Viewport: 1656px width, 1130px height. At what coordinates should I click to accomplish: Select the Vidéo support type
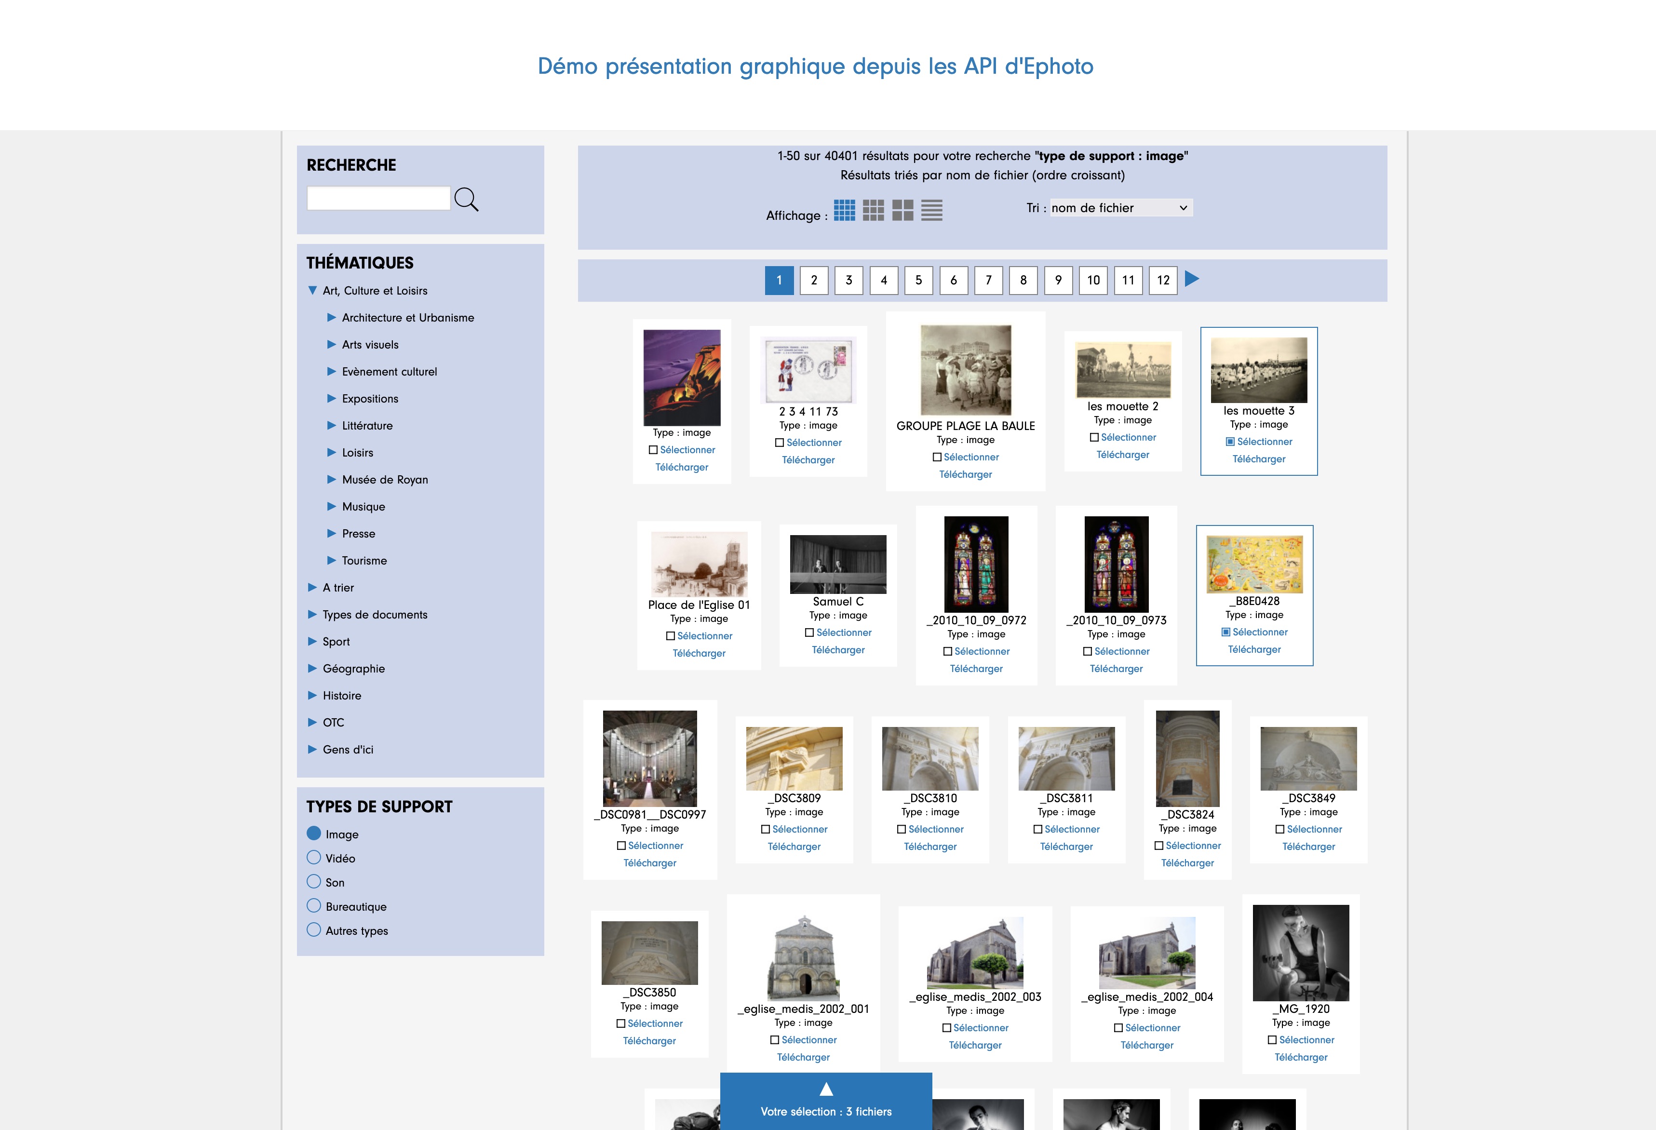(x=313, y=857)
